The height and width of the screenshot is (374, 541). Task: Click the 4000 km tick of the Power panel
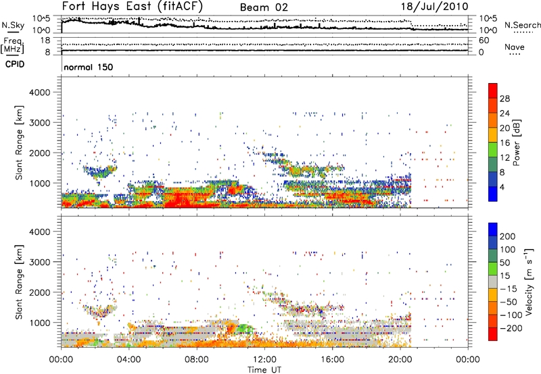click(x=39, y=92)
